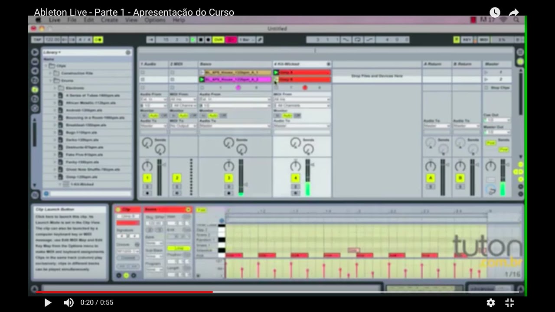555x312 pixels.
Task: Toggle the MIDI map mode button
Action: point(483,40)
